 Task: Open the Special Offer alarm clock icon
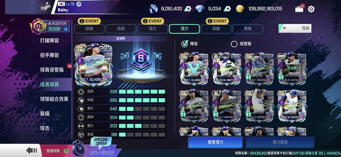click(x=78, y=148)
